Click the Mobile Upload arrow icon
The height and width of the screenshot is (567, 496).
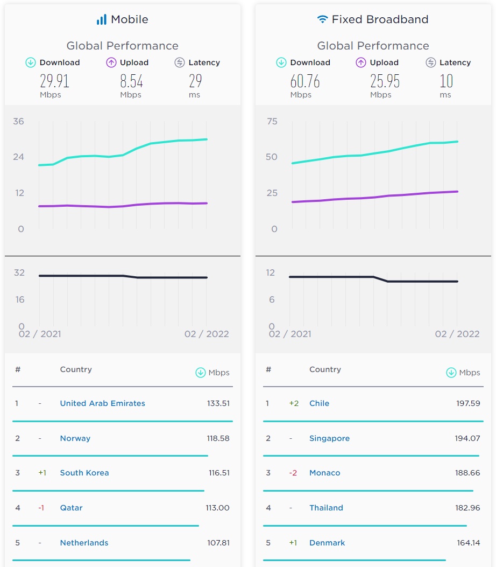111,62
